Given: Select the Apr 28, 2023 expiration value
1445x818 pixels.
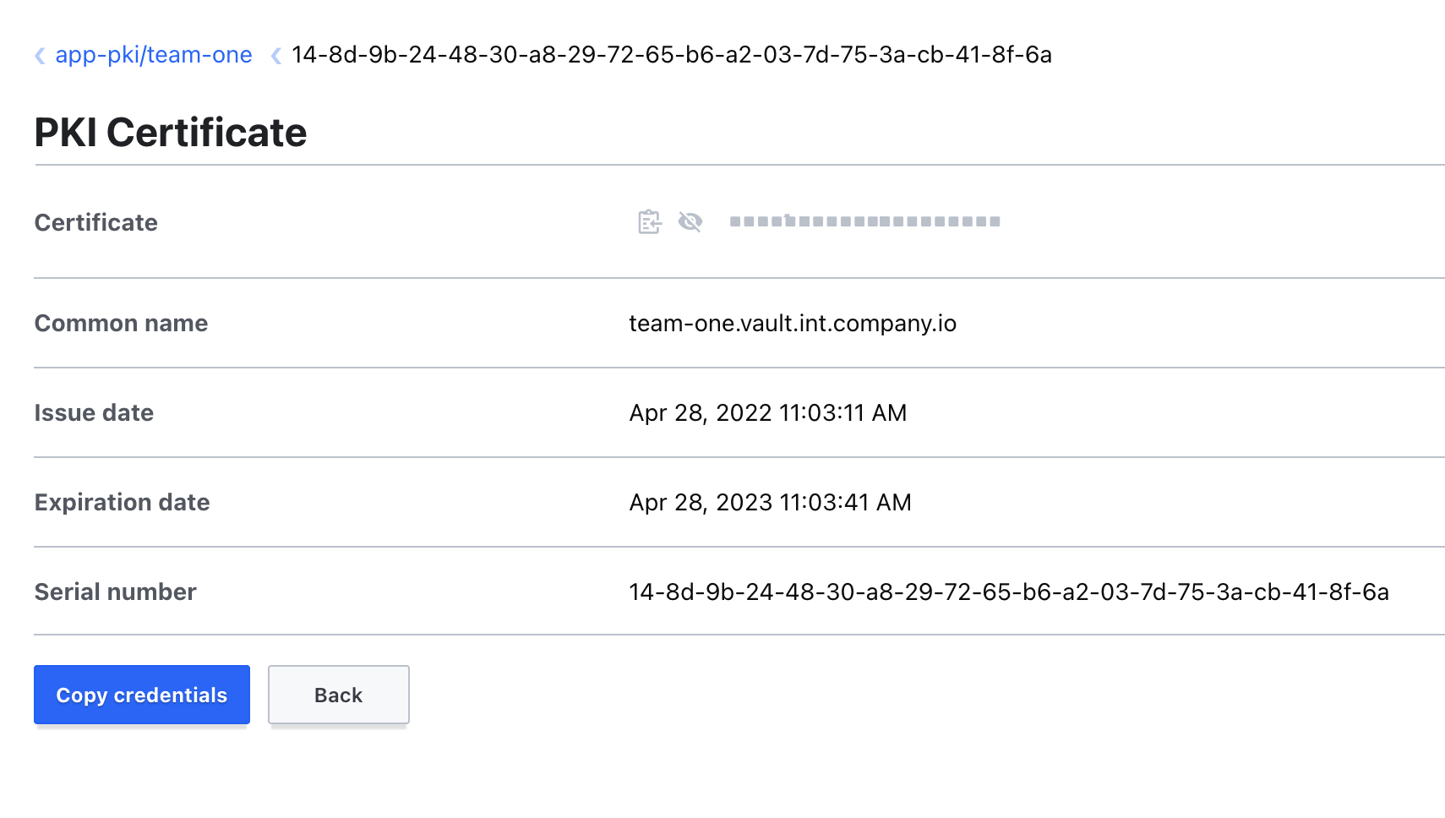Looking at the screenshot, I should click(x=770, y=502).
